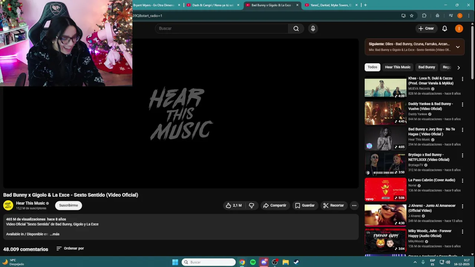475x267 pixels.
Task: Open a new browser tab
Action: tap(365, 5)
